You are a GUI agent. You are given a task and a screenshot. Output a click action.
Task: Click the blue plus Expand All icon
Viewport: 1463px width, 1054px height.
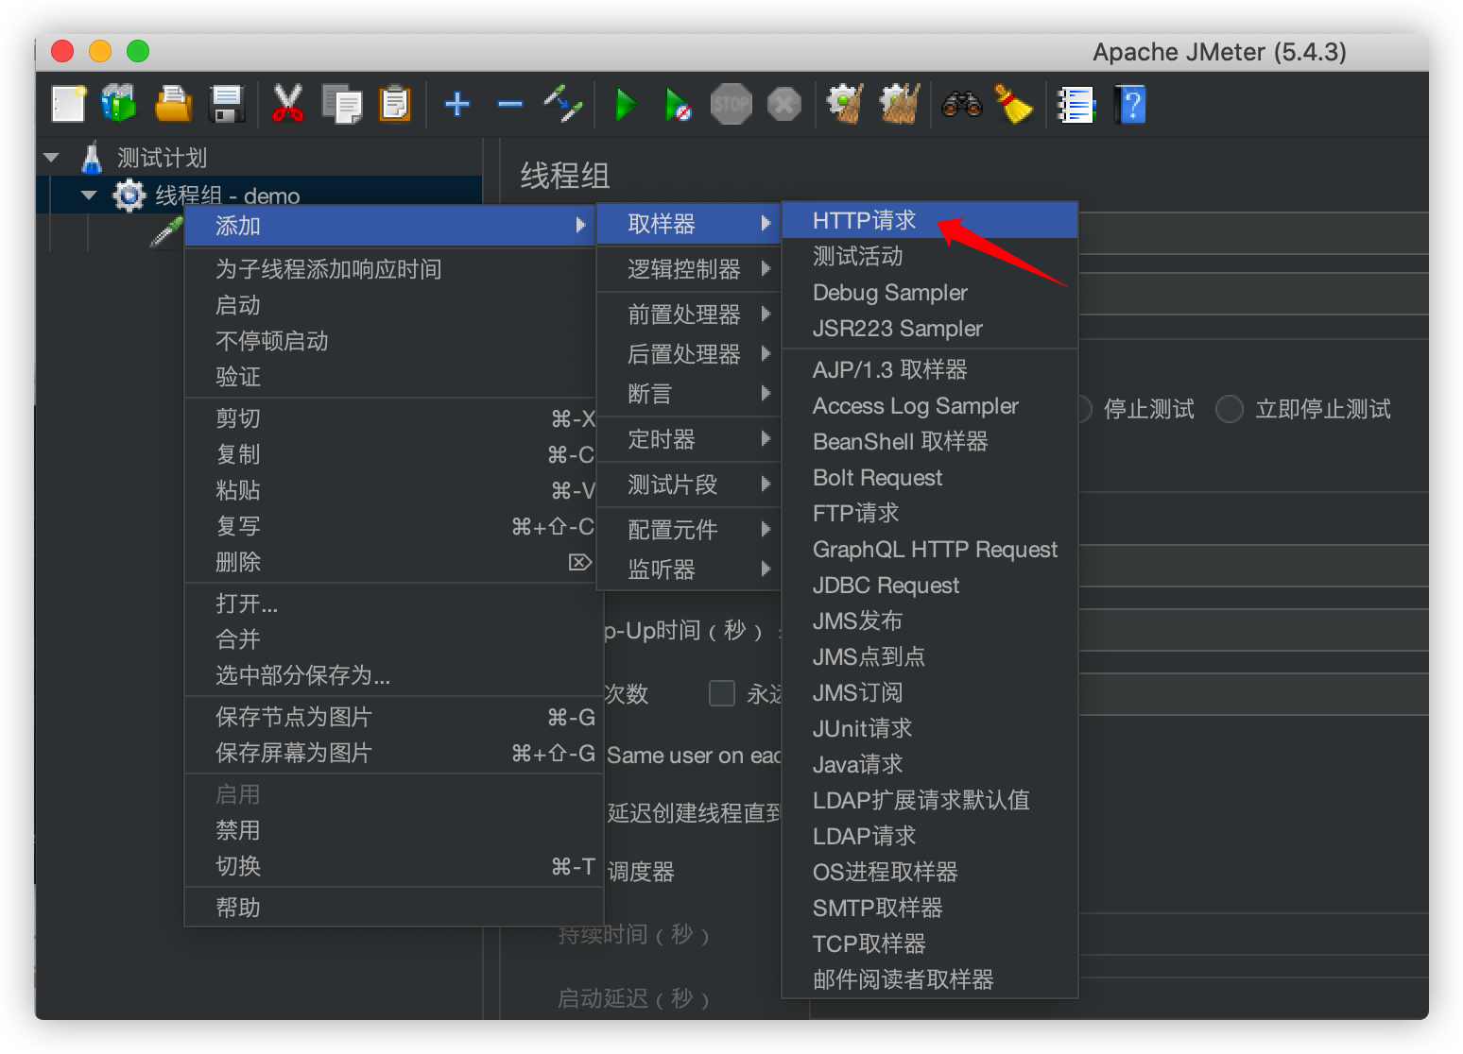coord(457,104)
